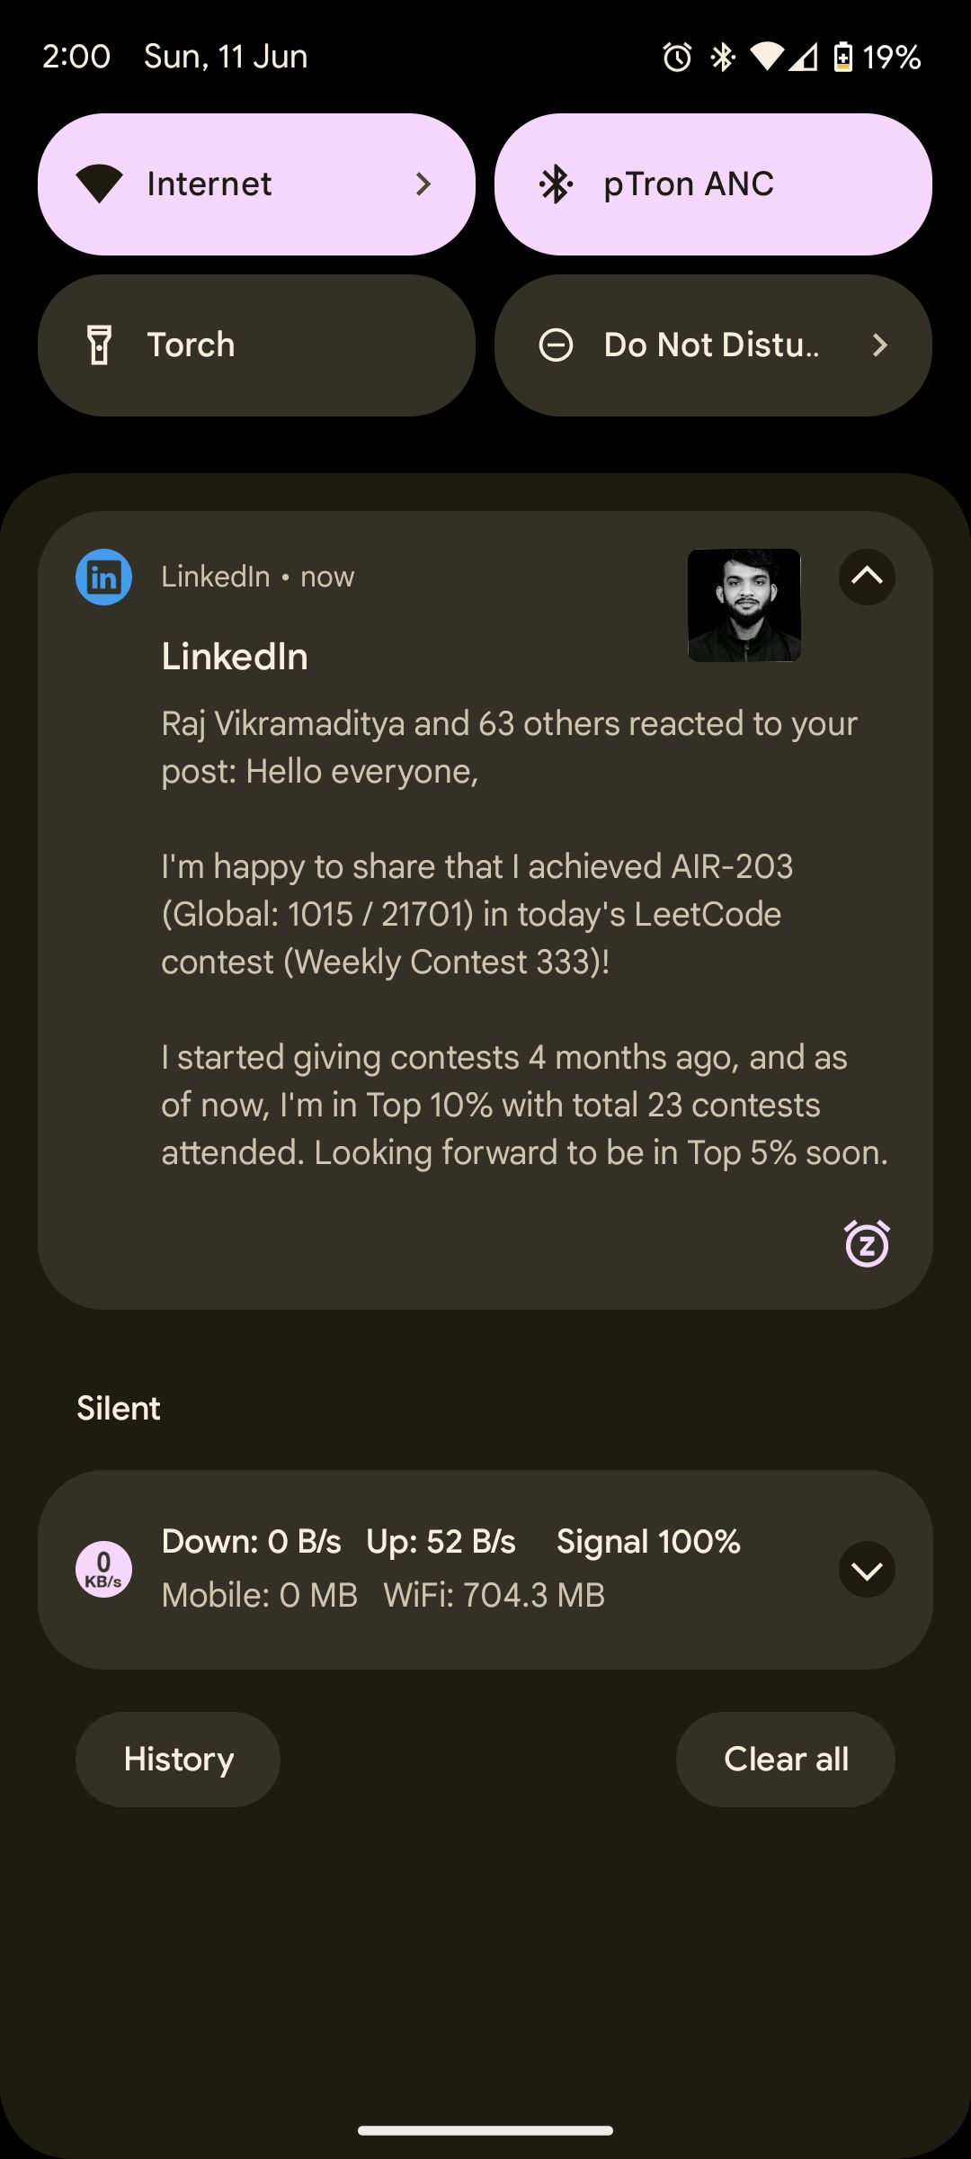The width and height of the screenshot is (971, 2159).
Task: Tap the Bluetooth status bar icon
Action: (723, 58)
